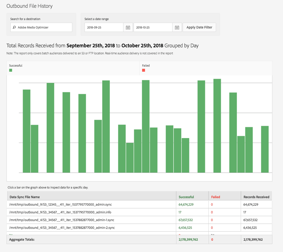Click the search magnifier icon in destination field
The height and width of the screenshot is (252, 283).
(x=14, y=28)
